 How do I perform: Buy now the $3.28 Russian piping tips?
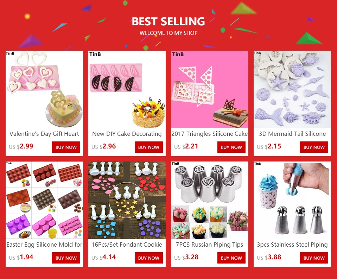coord(231,258)
